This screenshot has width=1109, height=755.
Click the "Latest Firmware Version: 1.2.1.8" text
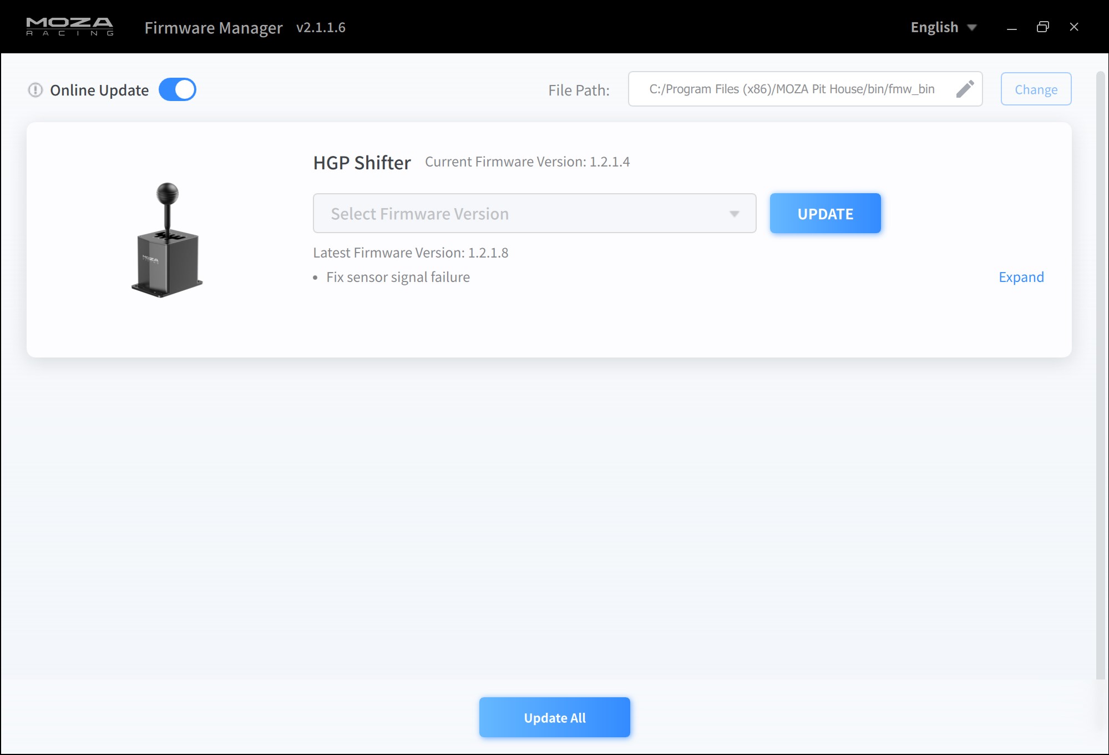411,253
